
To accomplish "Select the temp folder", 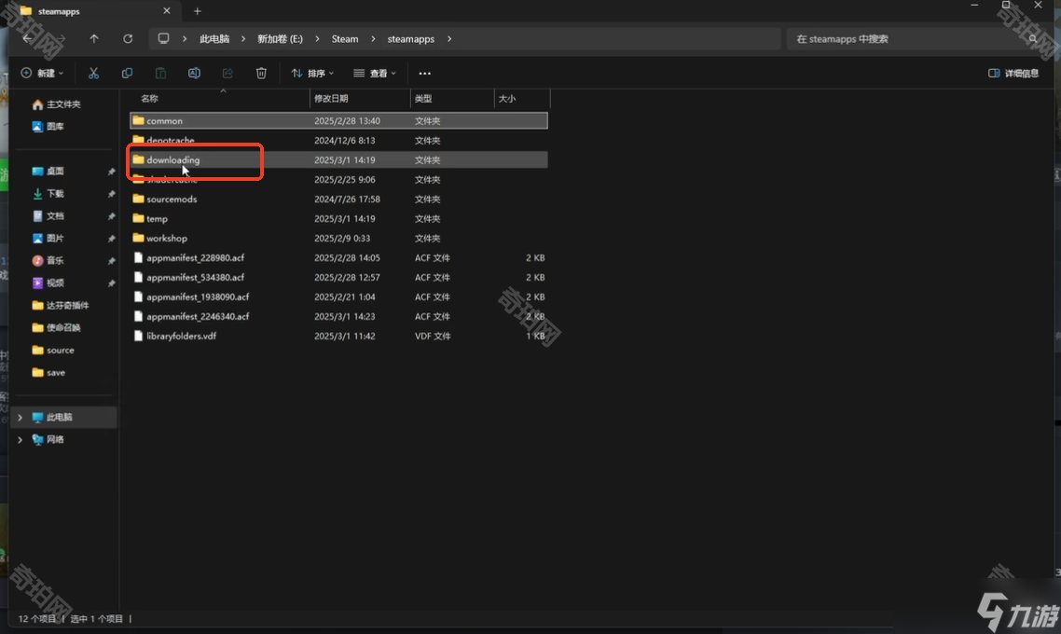I will pyautogui.click(x=338, y=218).
